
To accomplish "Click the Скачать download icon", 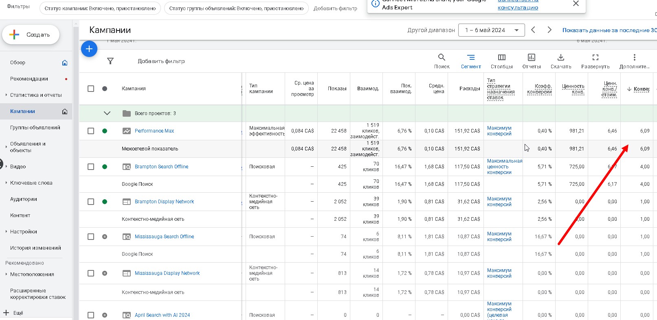I will click(x=561, y=57).
